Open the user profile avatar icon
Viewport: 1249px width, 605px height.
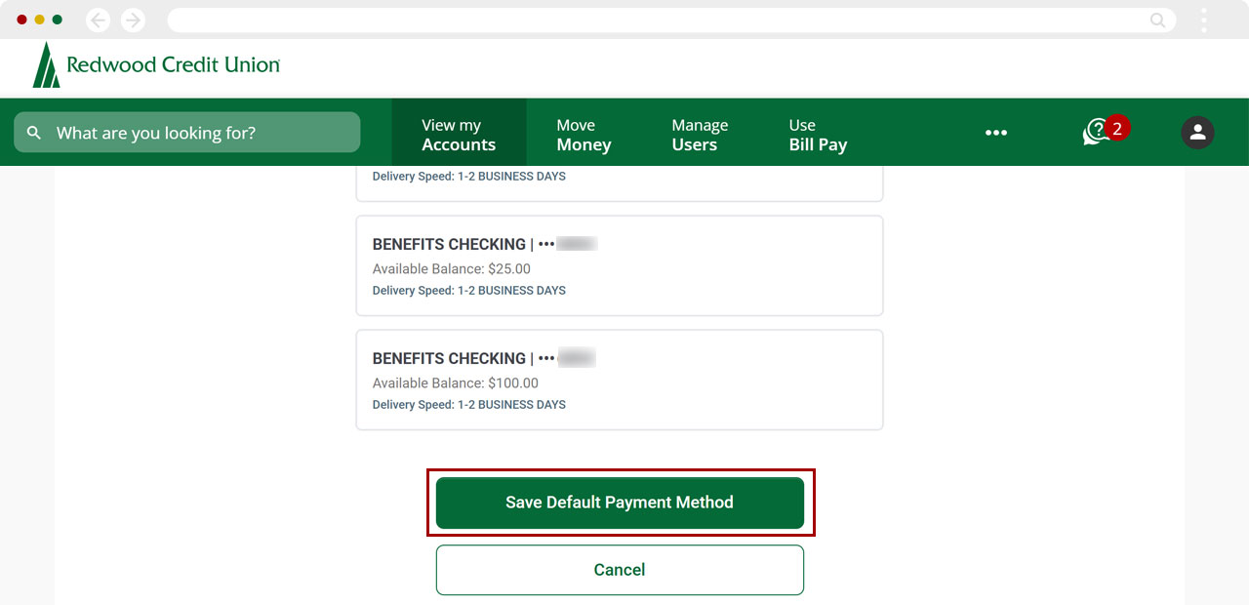pyautogui.click(x=1197, y=133)
